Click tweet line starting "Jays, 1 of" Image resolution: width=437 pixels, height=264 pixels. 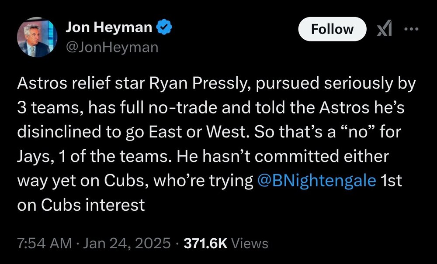tap(202, 157)
